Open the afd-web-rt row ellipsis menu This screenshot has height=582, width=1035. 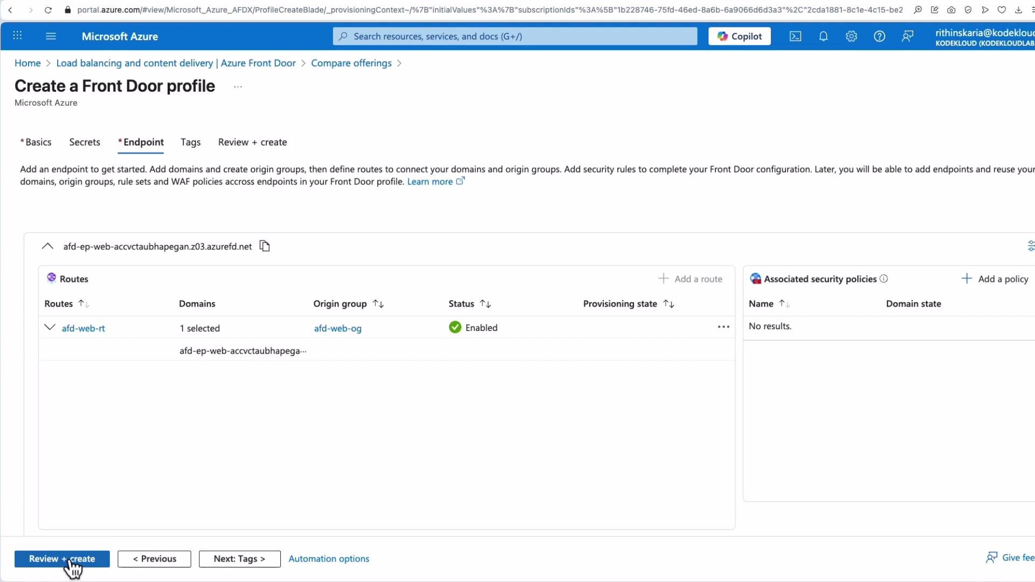pyautogui.click(x=723, y=327)
